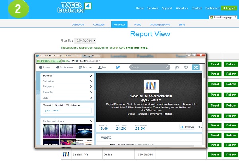The image size is (239, 161).
Task: Click the SocialNPR name in the table
Action: 80,155
